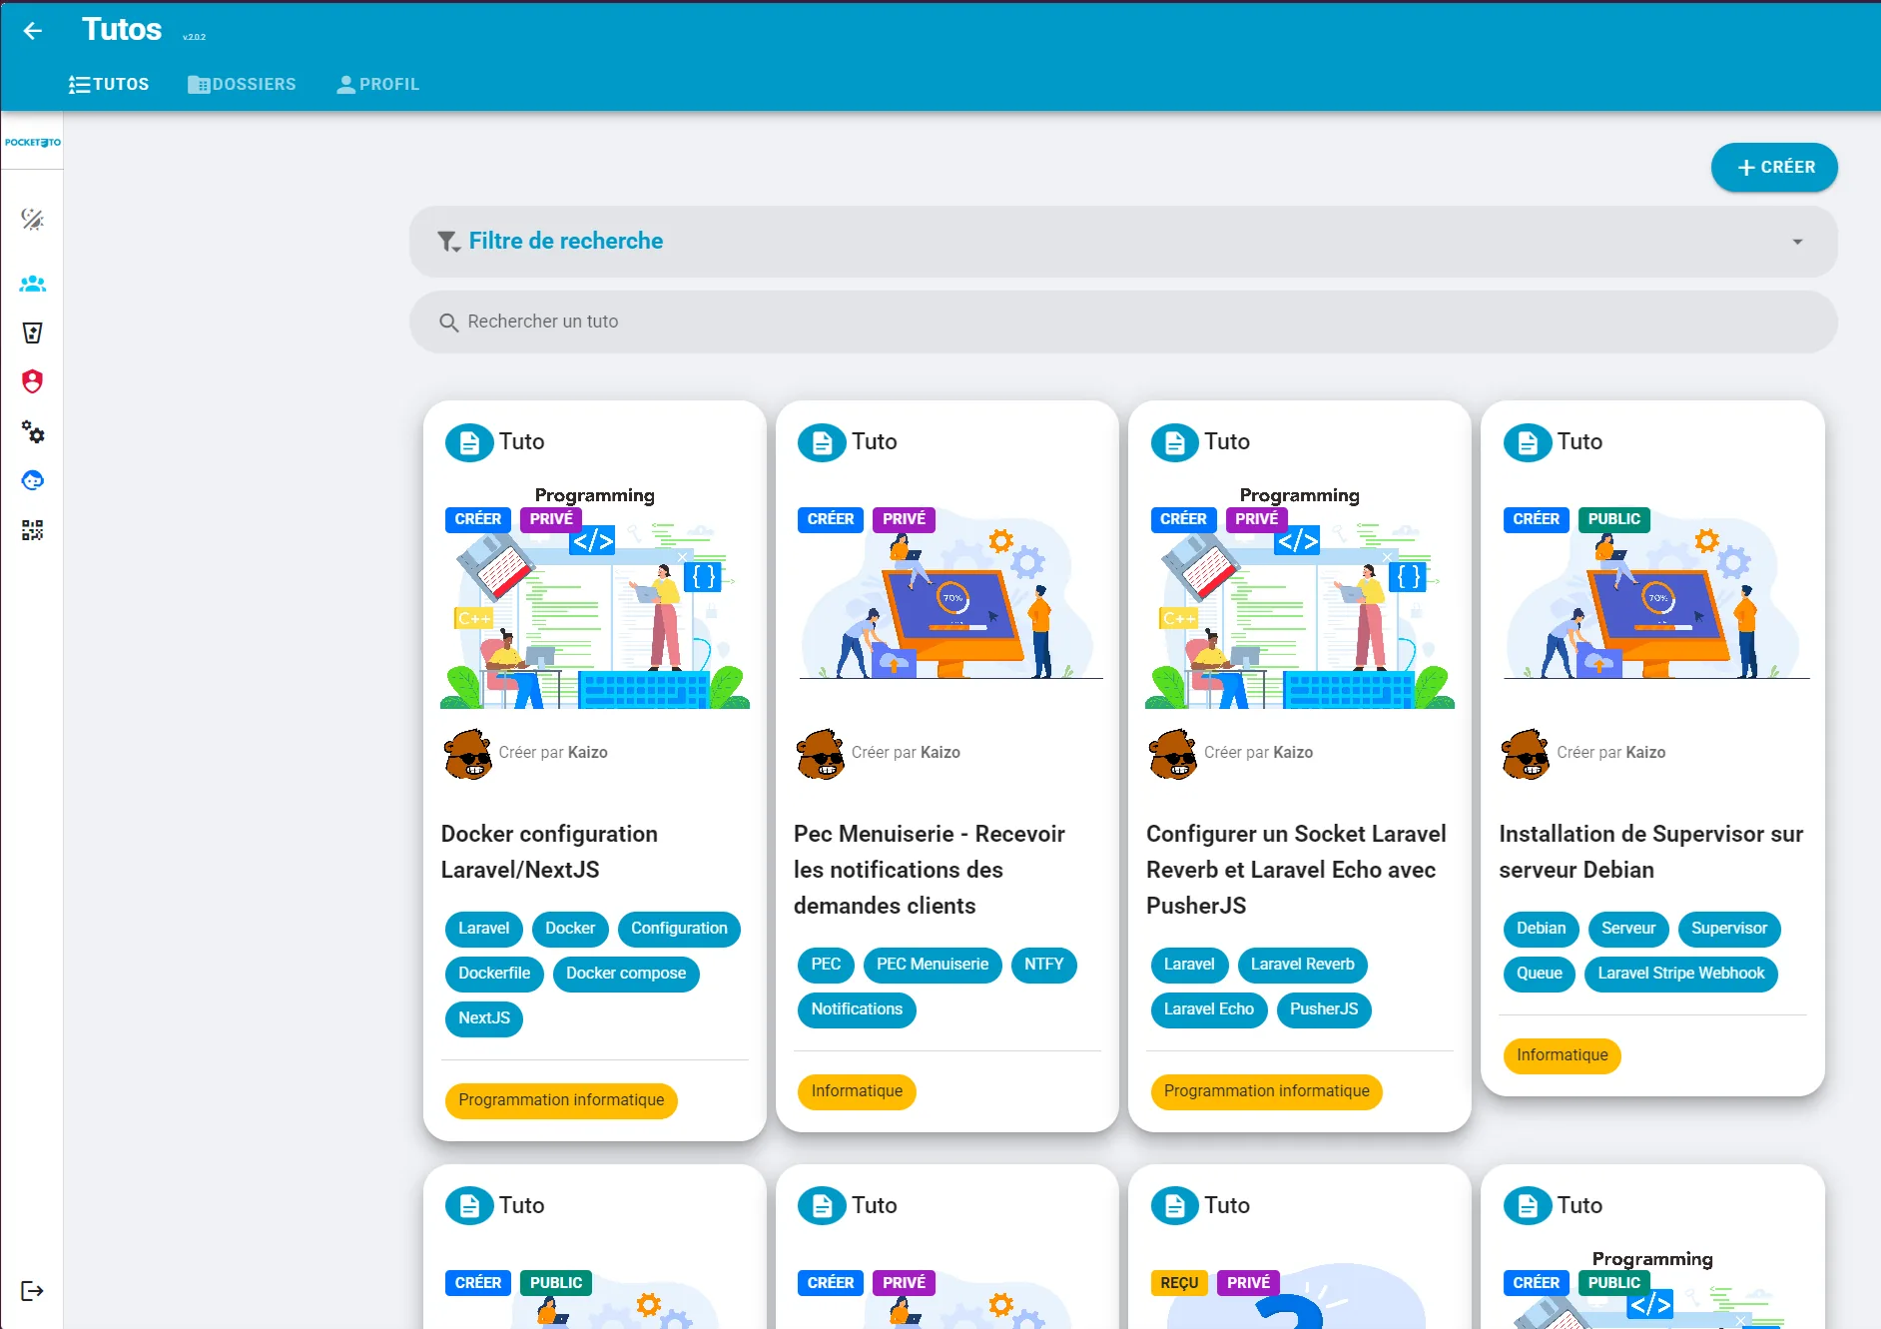Image resolution: width=1881 pixels, height=1329 pixels.
Task: Open the Docker configuration Laravel/NextJS title
Action: 549,852
